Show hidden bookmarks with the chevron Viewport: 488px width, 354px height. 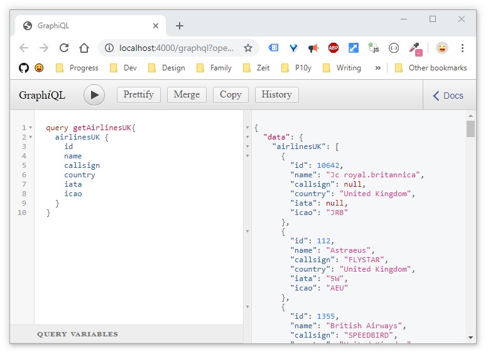click(x=378, y=68)
